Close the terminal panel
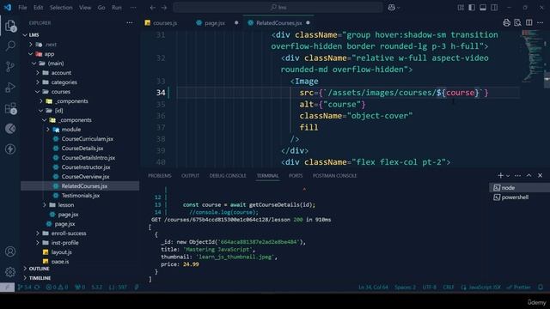This screenshot has width=550, height=309. click(541, 175)
